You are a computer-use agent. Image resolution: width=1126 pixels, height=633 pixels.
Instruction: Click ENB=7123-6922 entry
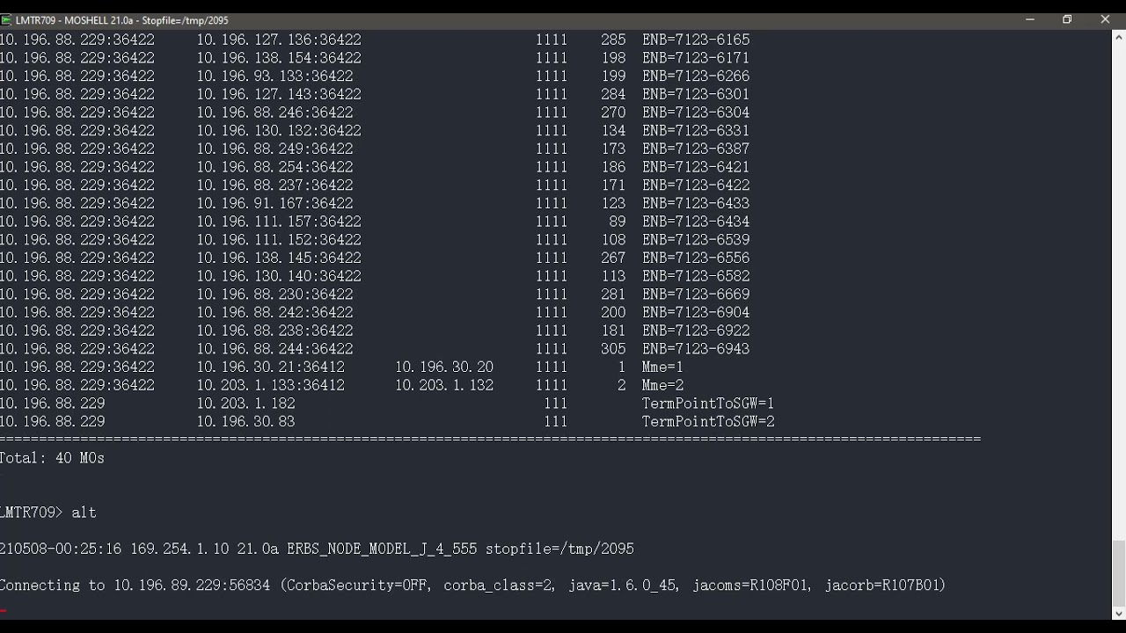tap(696, 331)
